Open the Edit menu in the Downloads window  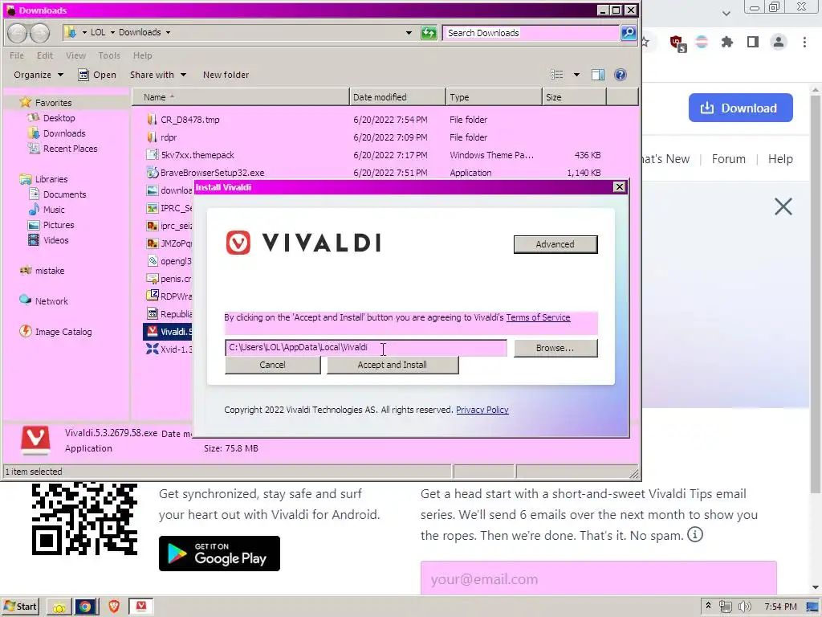(x=45, y=55)
